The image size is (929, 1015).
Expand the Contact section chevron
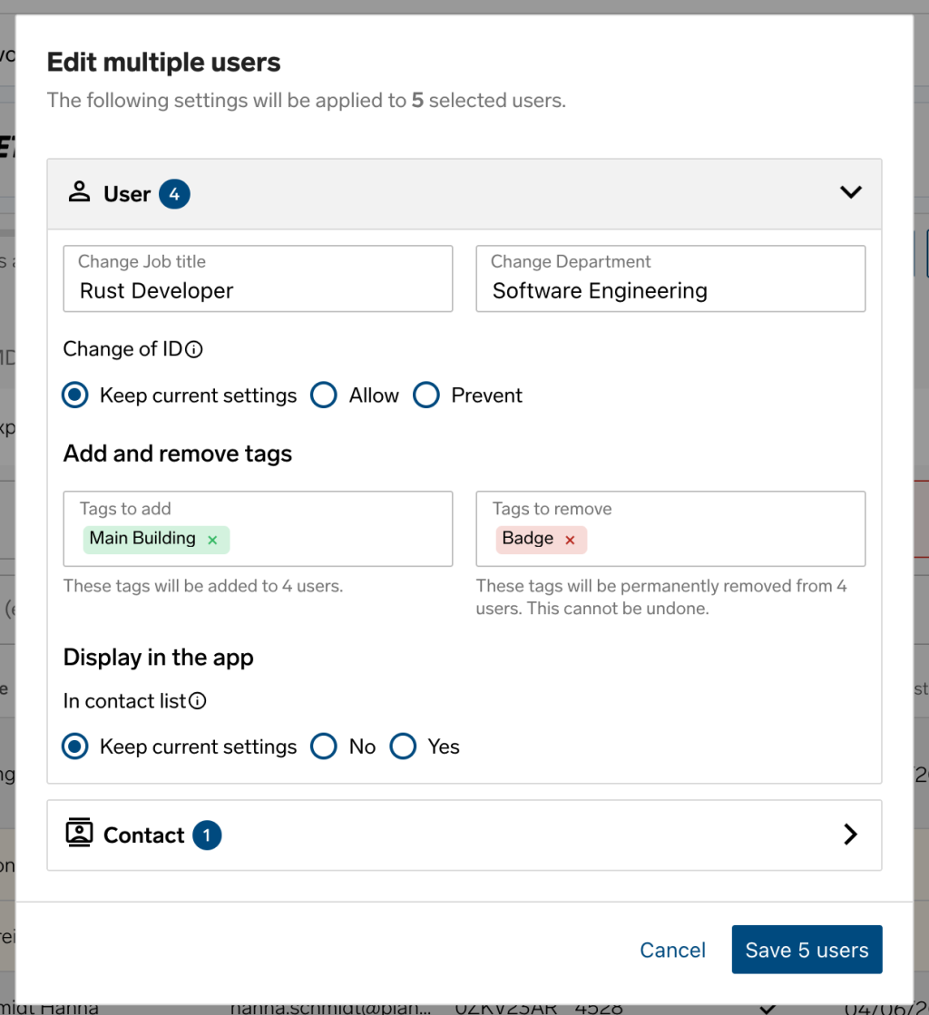click(850, 834)
